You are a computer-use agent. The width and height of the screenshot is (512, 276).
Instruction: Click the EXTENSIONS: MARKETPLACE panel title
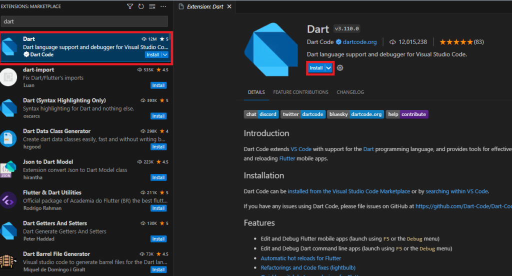pyautogui.click(x=30, y=6)
